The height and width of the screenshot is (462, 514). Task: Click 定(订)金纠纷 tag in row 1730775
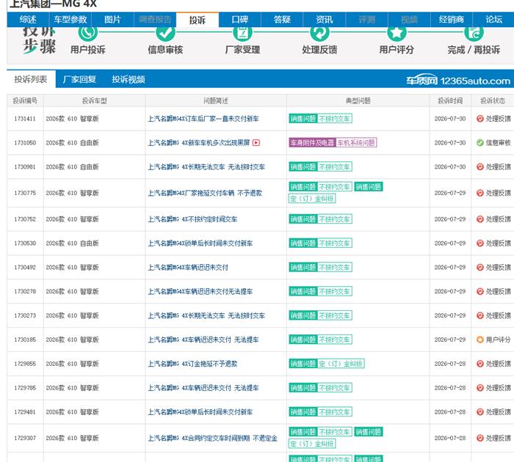[312, 199]
